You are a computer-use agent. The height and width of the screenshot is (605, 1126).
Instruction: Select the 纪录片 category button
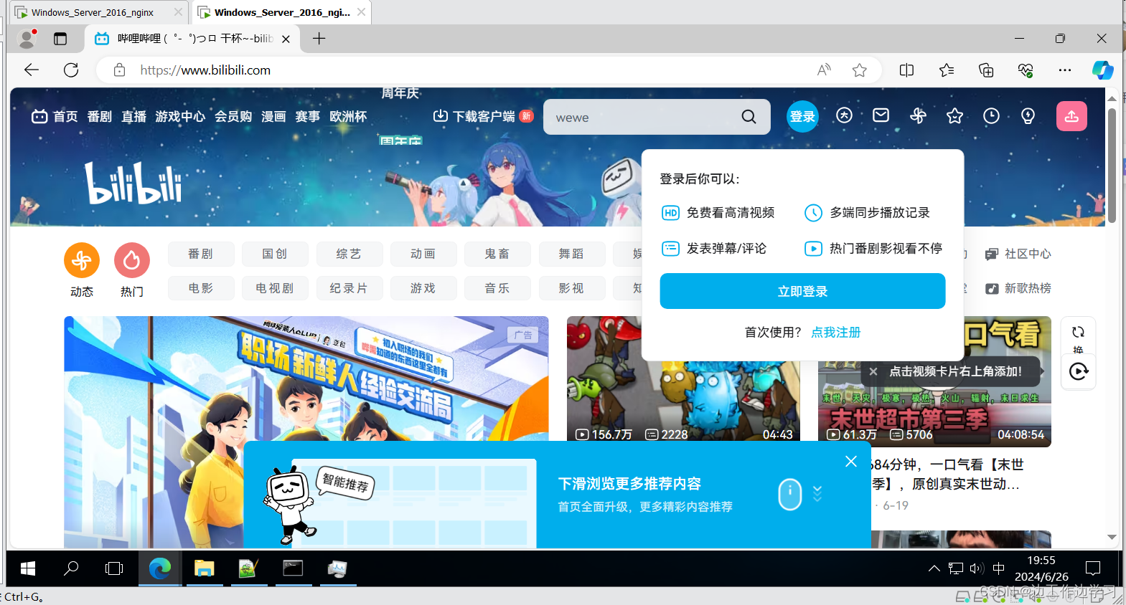(x=349, y=288)
